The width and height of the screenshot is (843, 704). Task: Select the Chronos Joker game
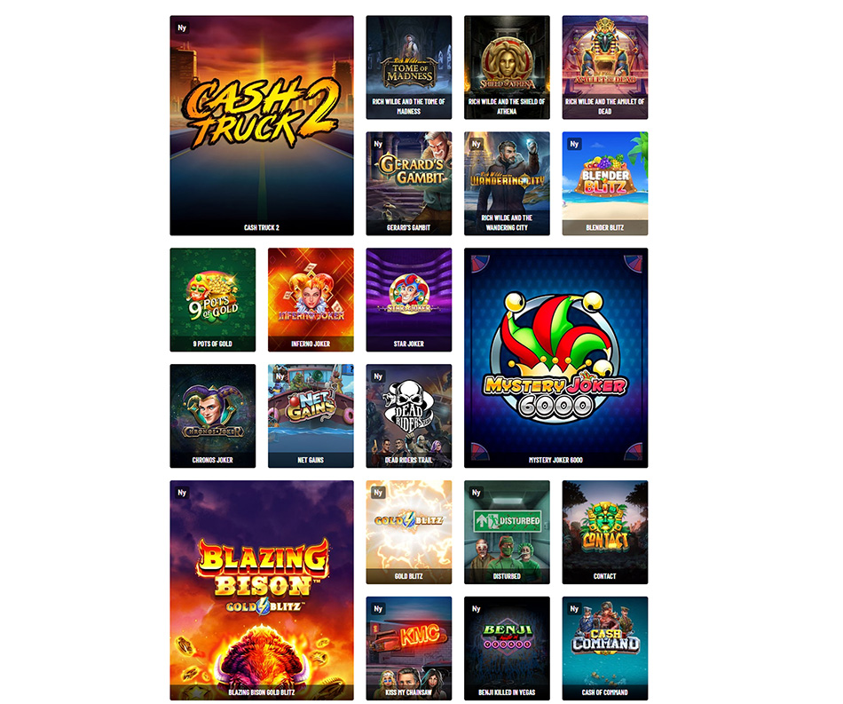click(213, 415)
